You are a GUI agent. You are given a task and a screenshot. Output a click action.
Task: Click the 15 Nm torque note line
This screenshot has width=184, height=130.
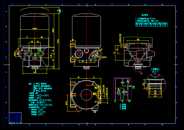[x=146, y=19]
